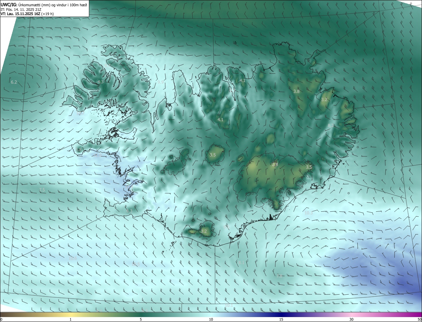Click the 6.2 value over western ocean

pyautogui.click(x=14, y=82)
